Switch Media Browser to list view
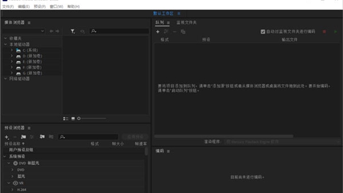 tap(66, 119)
